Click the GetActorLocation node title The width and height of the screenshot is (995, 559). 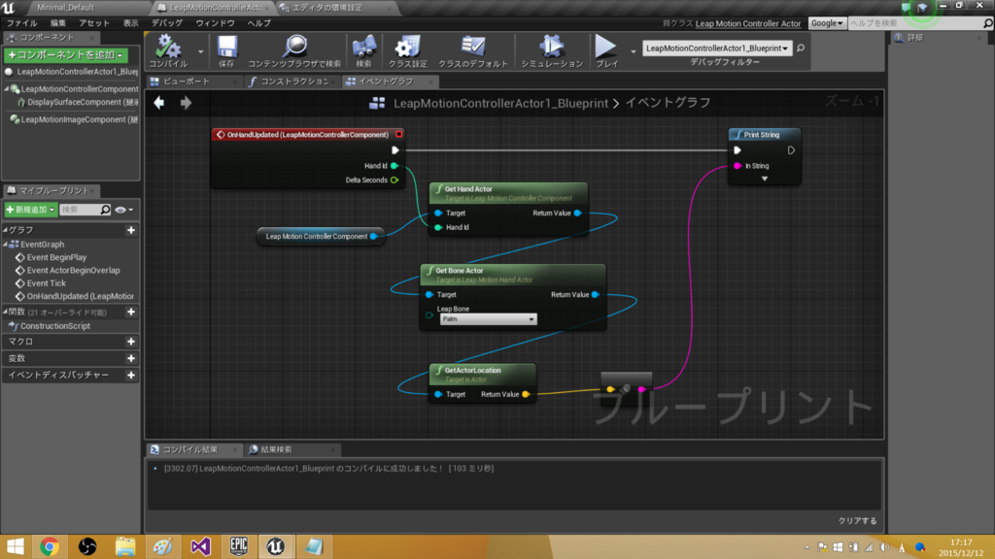coord(473,370)
